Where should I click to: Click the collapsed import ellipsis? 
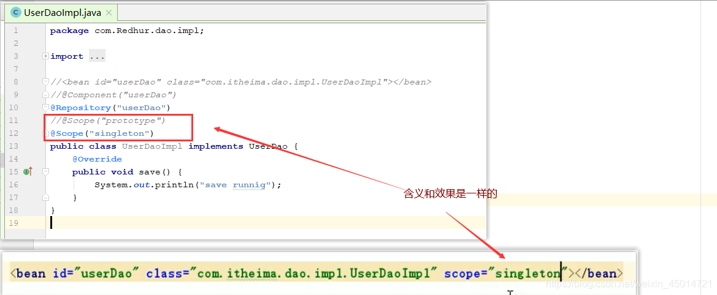[97, 56]
